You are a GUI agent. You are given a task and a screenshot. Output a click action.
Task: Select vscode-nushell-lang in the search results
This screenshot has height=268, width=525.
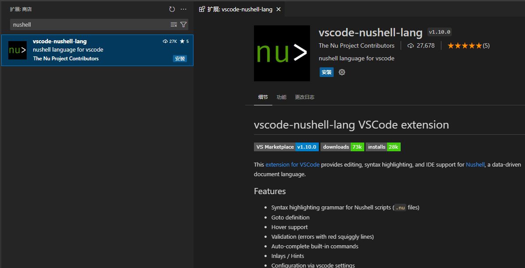[98, 50]
